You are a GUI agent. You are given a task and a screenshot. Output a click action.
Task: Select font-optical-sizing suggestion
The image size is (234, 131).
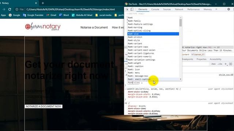point(153,31)
